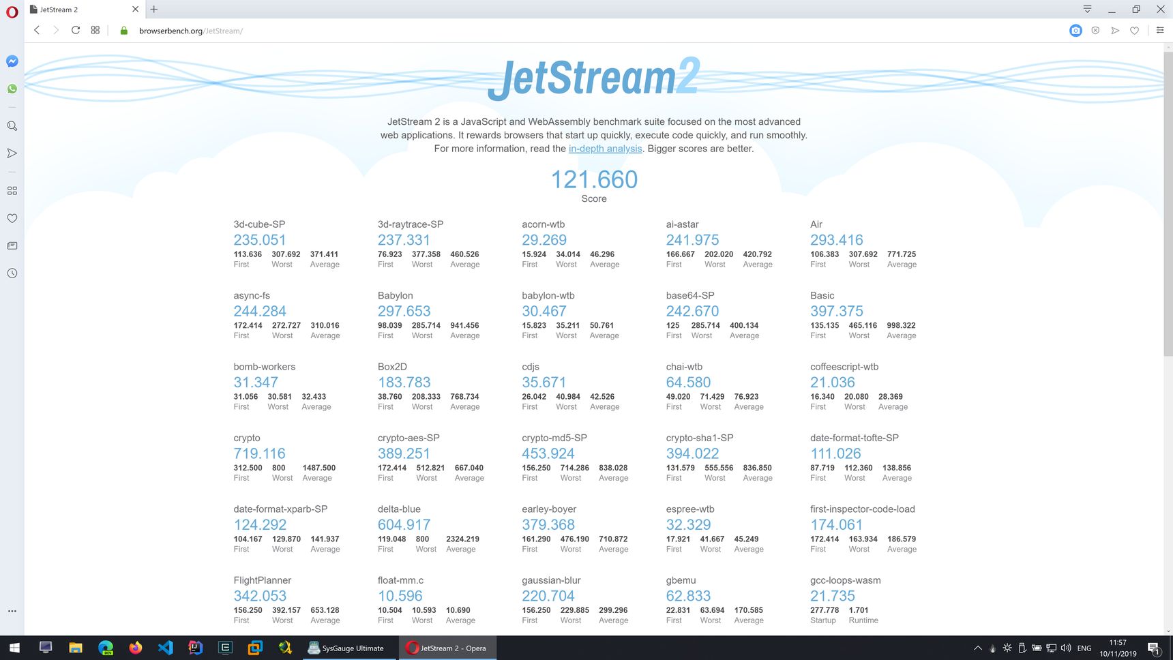Click the crypto result 719.116
The height and width of the screenshot is (660, 1173).
(260, 453)
